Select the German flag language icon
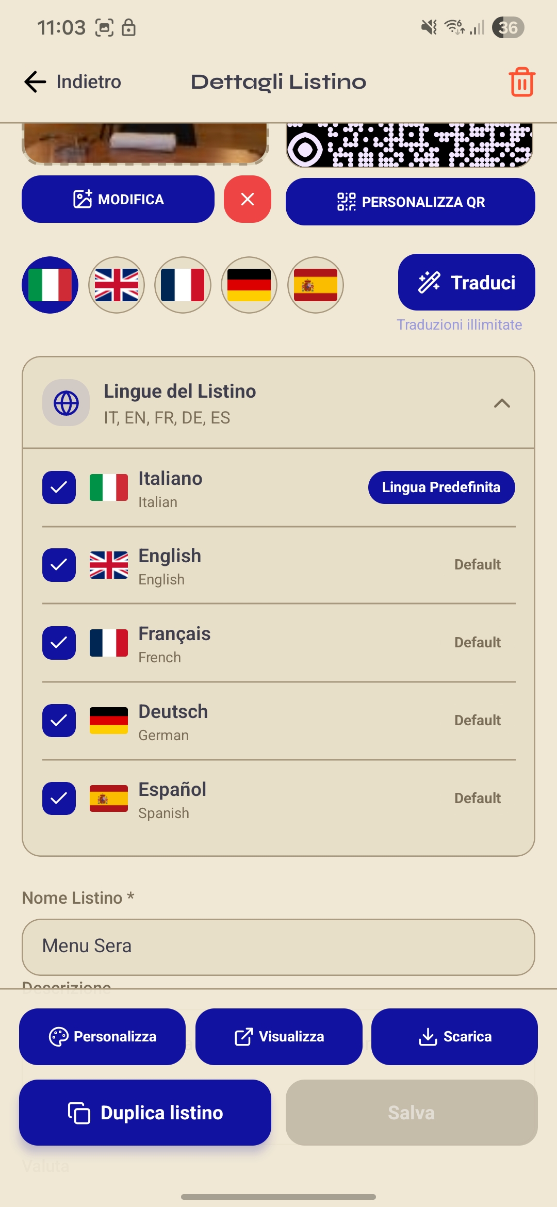The image size is (557, 1207). click(x=249, y=285)
